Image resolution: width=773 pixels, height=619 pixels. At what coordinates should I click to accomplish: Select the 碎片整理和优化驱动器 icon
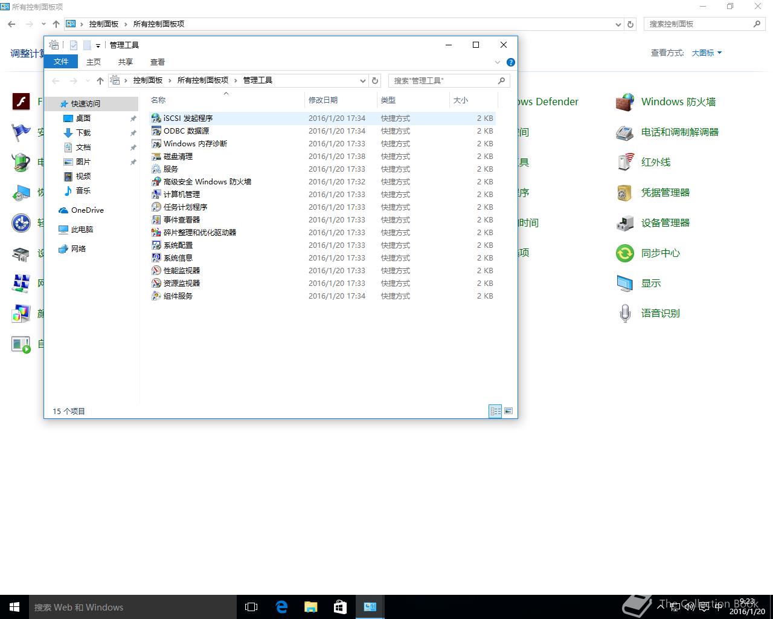click(x=156, y=232)
